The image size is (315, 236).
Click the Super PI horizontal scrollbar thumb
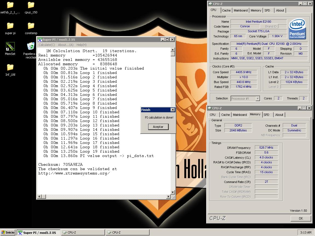(x=43, y=197)
